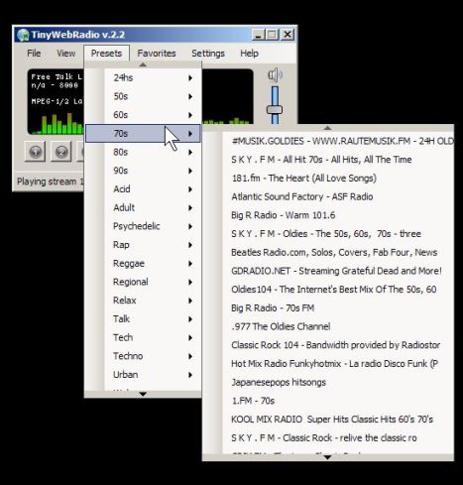The width and height of the screenshot is (463, 485).
Task: Open the Tech genre entry
Action: (x=143, y=337)
